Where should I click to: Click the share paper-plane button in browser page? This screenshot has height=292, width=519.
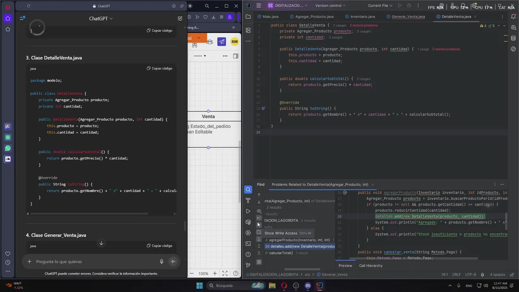click(x=221, y=41)
